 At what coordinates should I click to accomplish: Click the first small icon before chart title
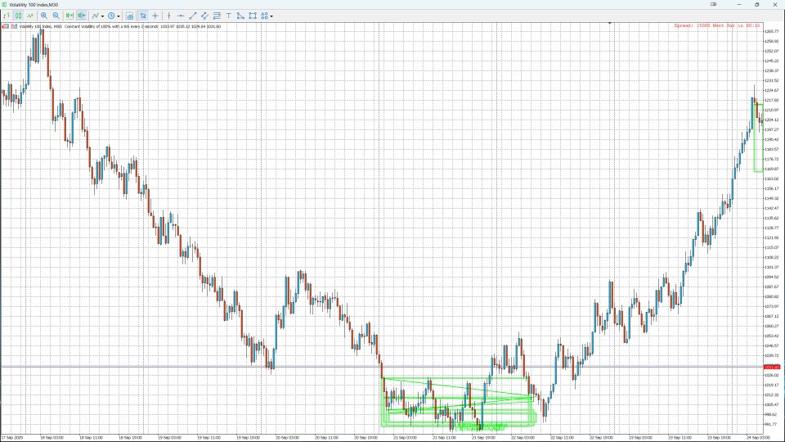[6, 26]
